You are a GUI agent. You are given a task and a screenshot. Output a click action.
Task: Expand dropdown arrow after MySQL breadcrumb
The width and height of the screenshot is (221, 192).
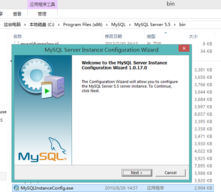tap(130, 25)
